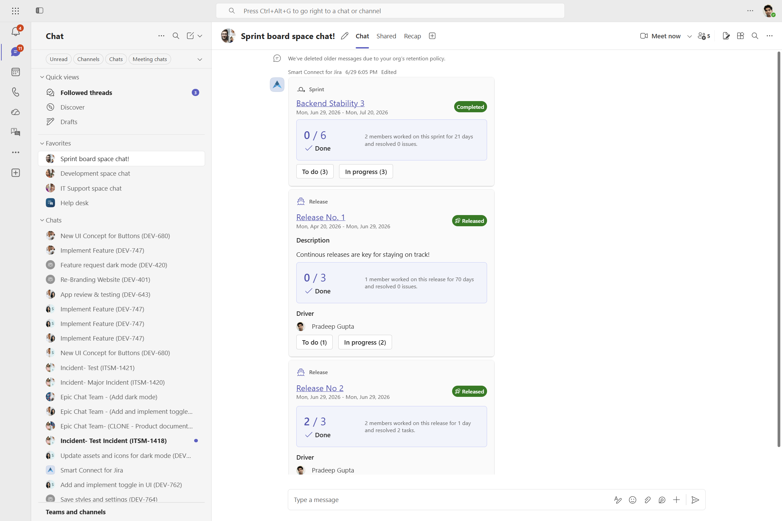Open the Backend Stability 3 sprint link

(330, 103)
